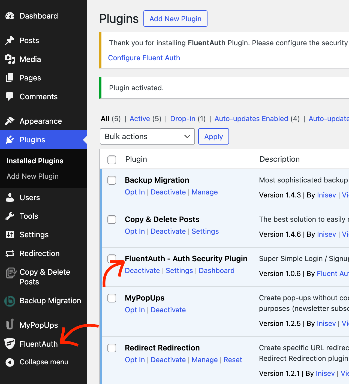The height and width of the screenshot is (384, 349).
Task: Open the Media library icon
Action: [x=10, y=59]
